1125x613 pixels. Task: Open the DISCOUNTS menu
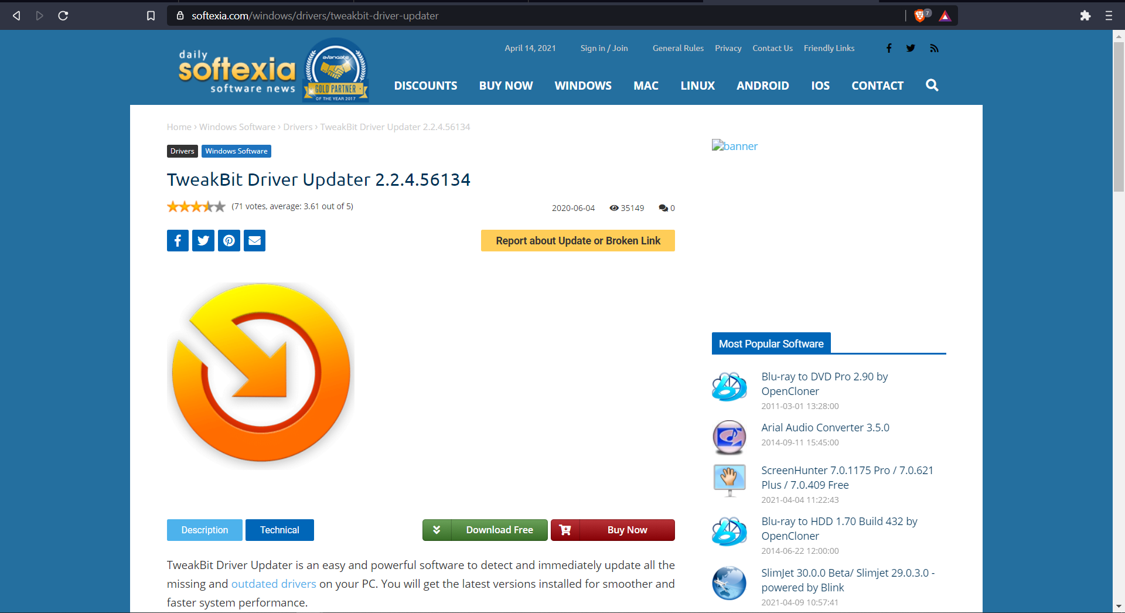[x=425, y=86]
